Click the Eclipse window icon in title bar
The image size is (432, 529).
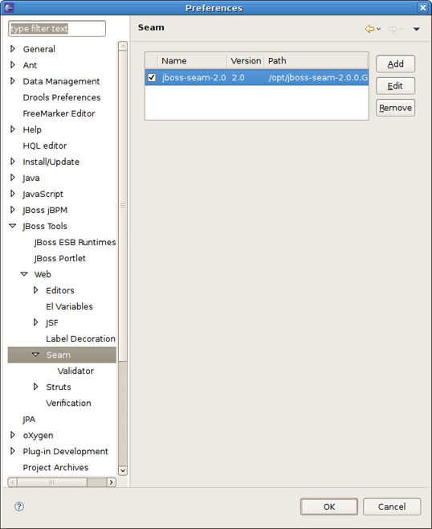pos(9,7)
